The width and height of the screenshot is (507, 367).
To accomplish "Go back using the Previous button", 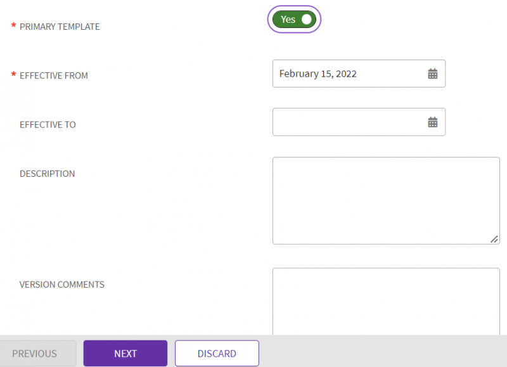I will (x=35, y=353).
